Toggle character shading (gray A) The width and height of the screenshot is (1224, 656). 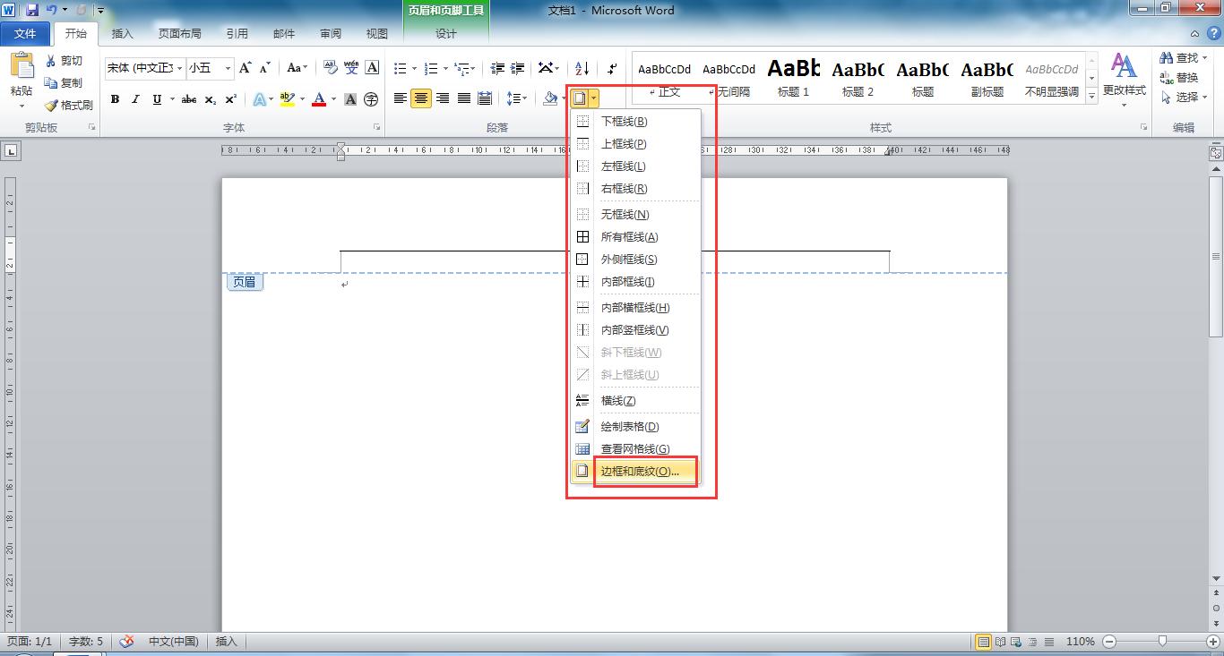[350, 99]
